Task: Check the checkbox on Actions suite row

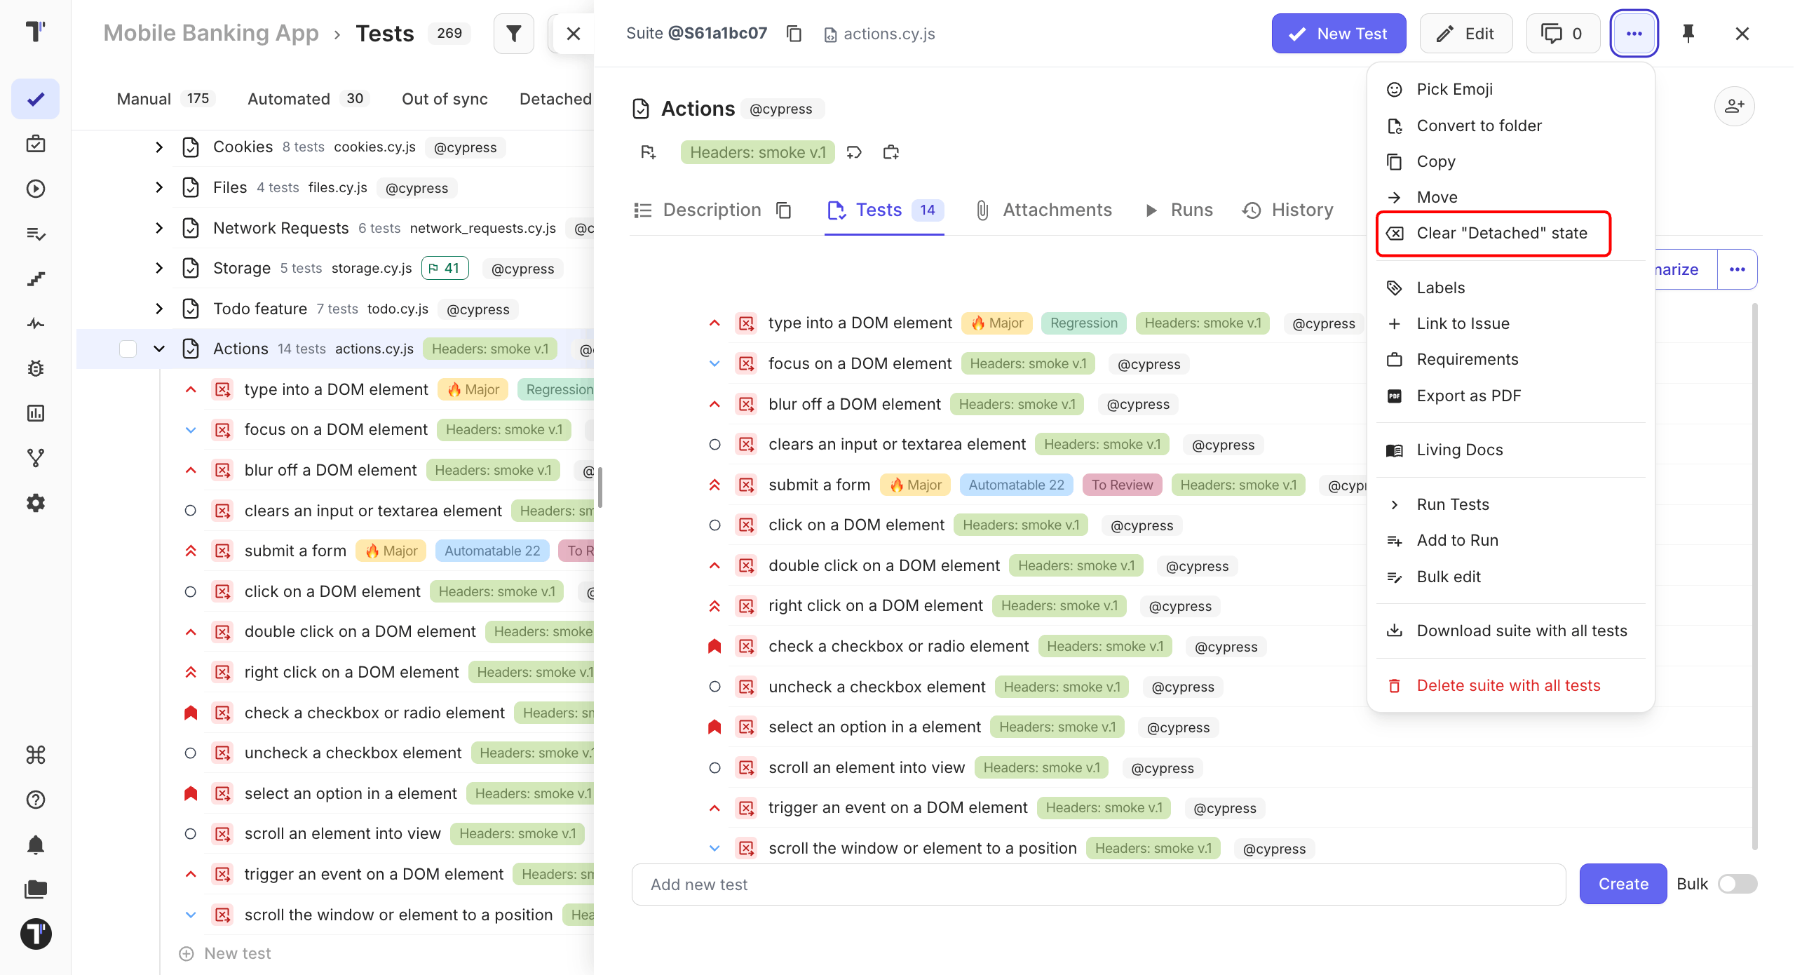Action: (x=128, y=349)
